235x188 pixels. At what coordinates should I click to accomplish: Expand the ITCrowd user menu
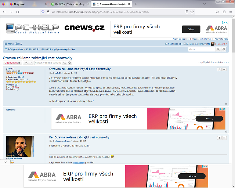click(x=221, y=44)
